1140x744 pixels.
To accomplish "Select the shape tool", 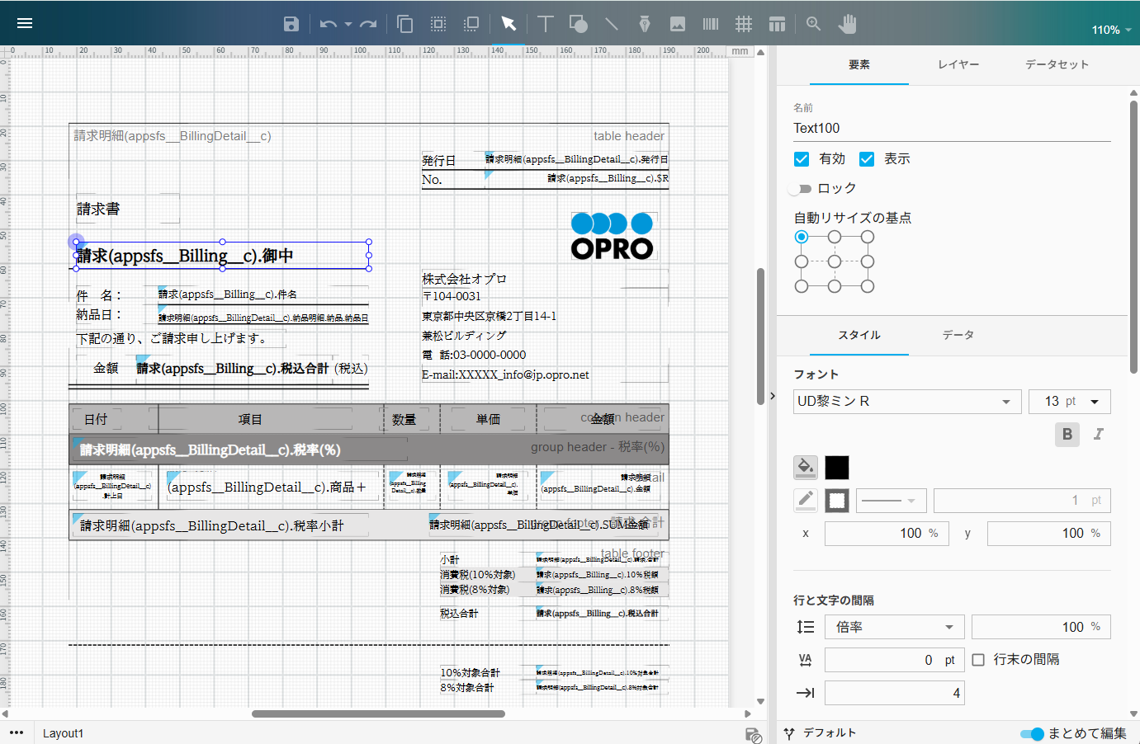I will 579,24.
